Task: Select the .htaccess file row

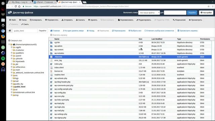Action: pos(130,57)
